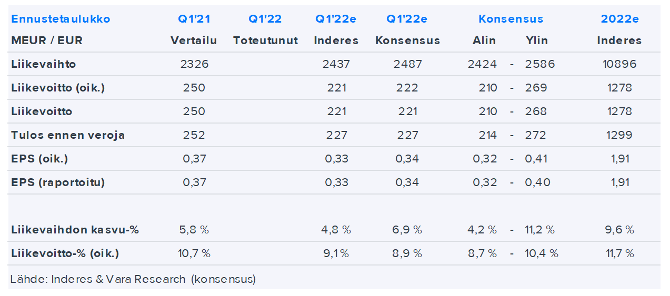
Task: Click the Ylin column label
Action: 536,40
